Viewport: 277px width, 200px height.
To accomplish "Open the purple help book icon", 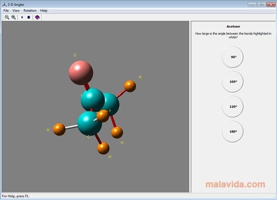I will pos(37,17).
